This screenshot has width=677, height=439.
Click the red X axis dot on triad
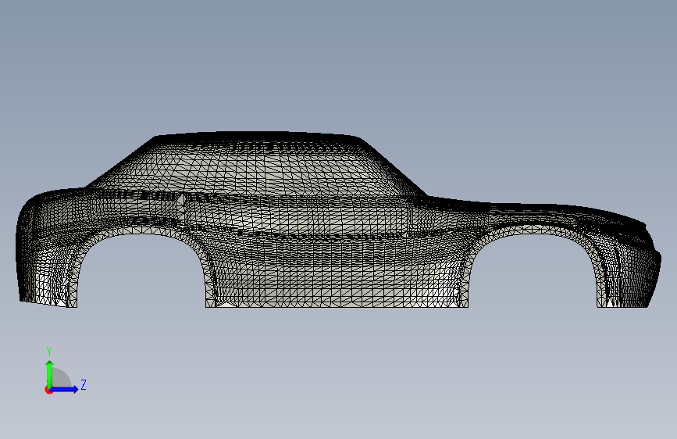click(48, 390)
